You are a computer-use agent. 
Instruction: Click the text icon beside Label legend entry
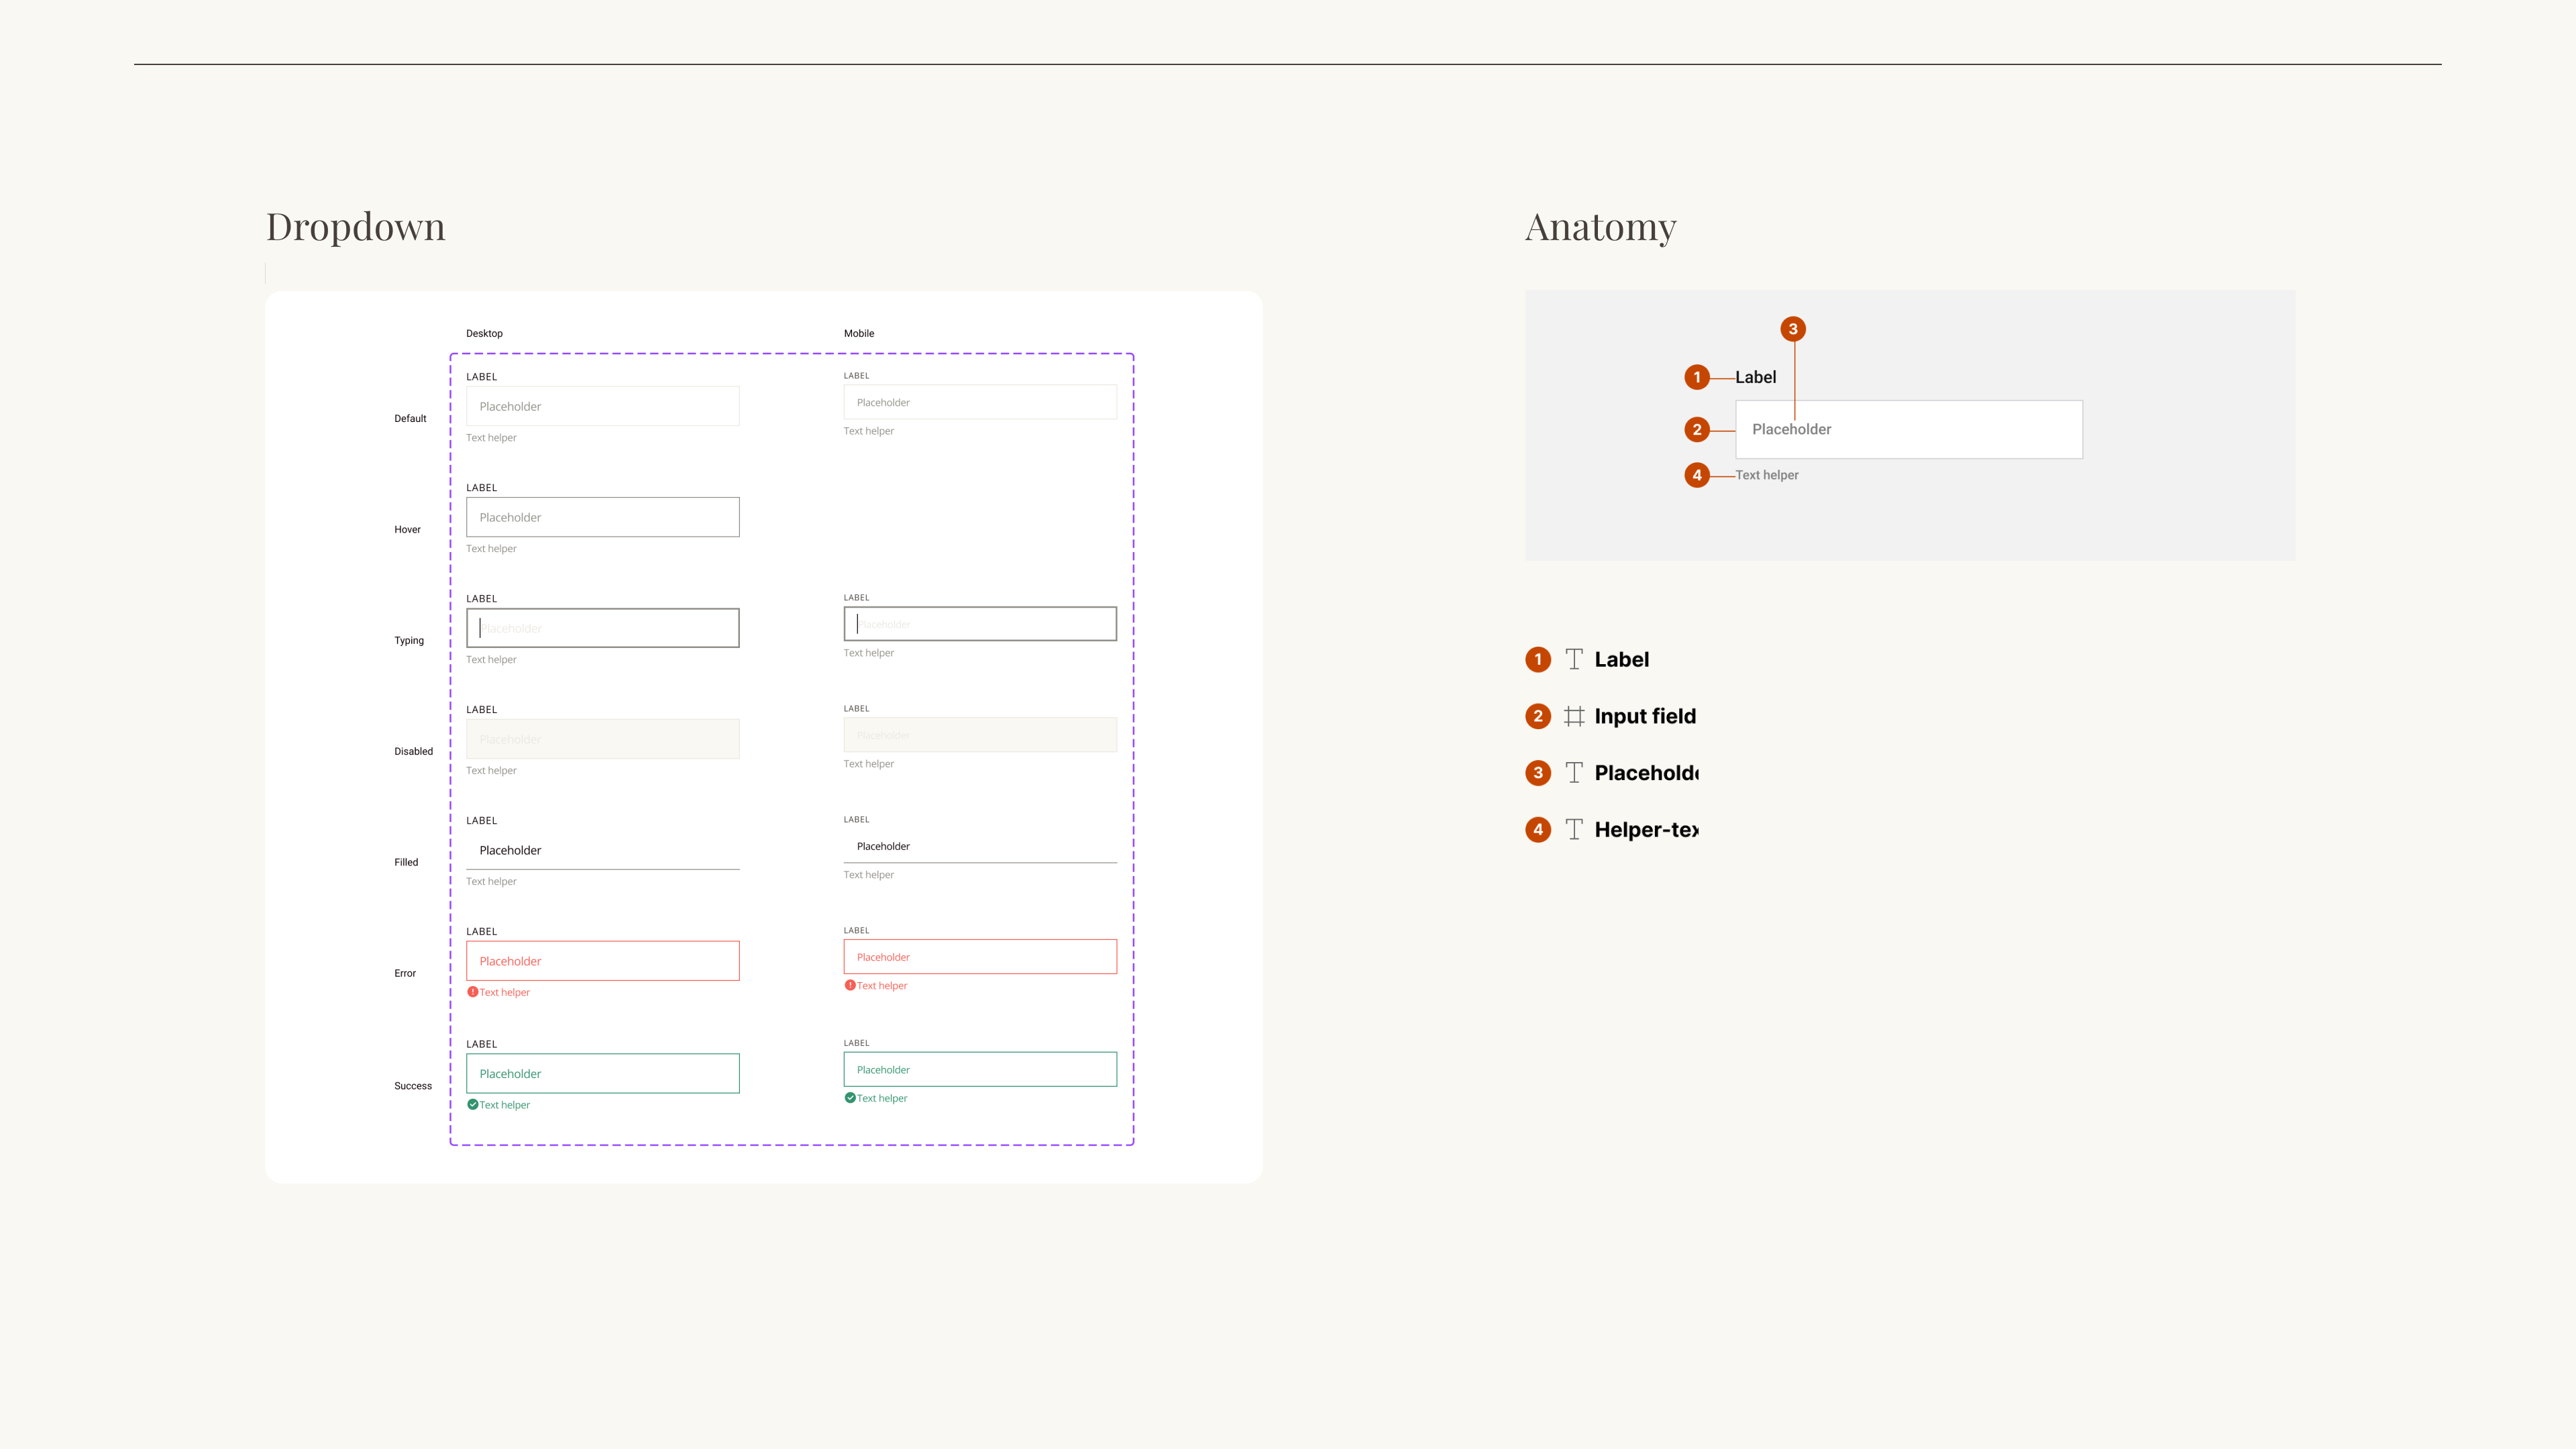pos(1574,659)
